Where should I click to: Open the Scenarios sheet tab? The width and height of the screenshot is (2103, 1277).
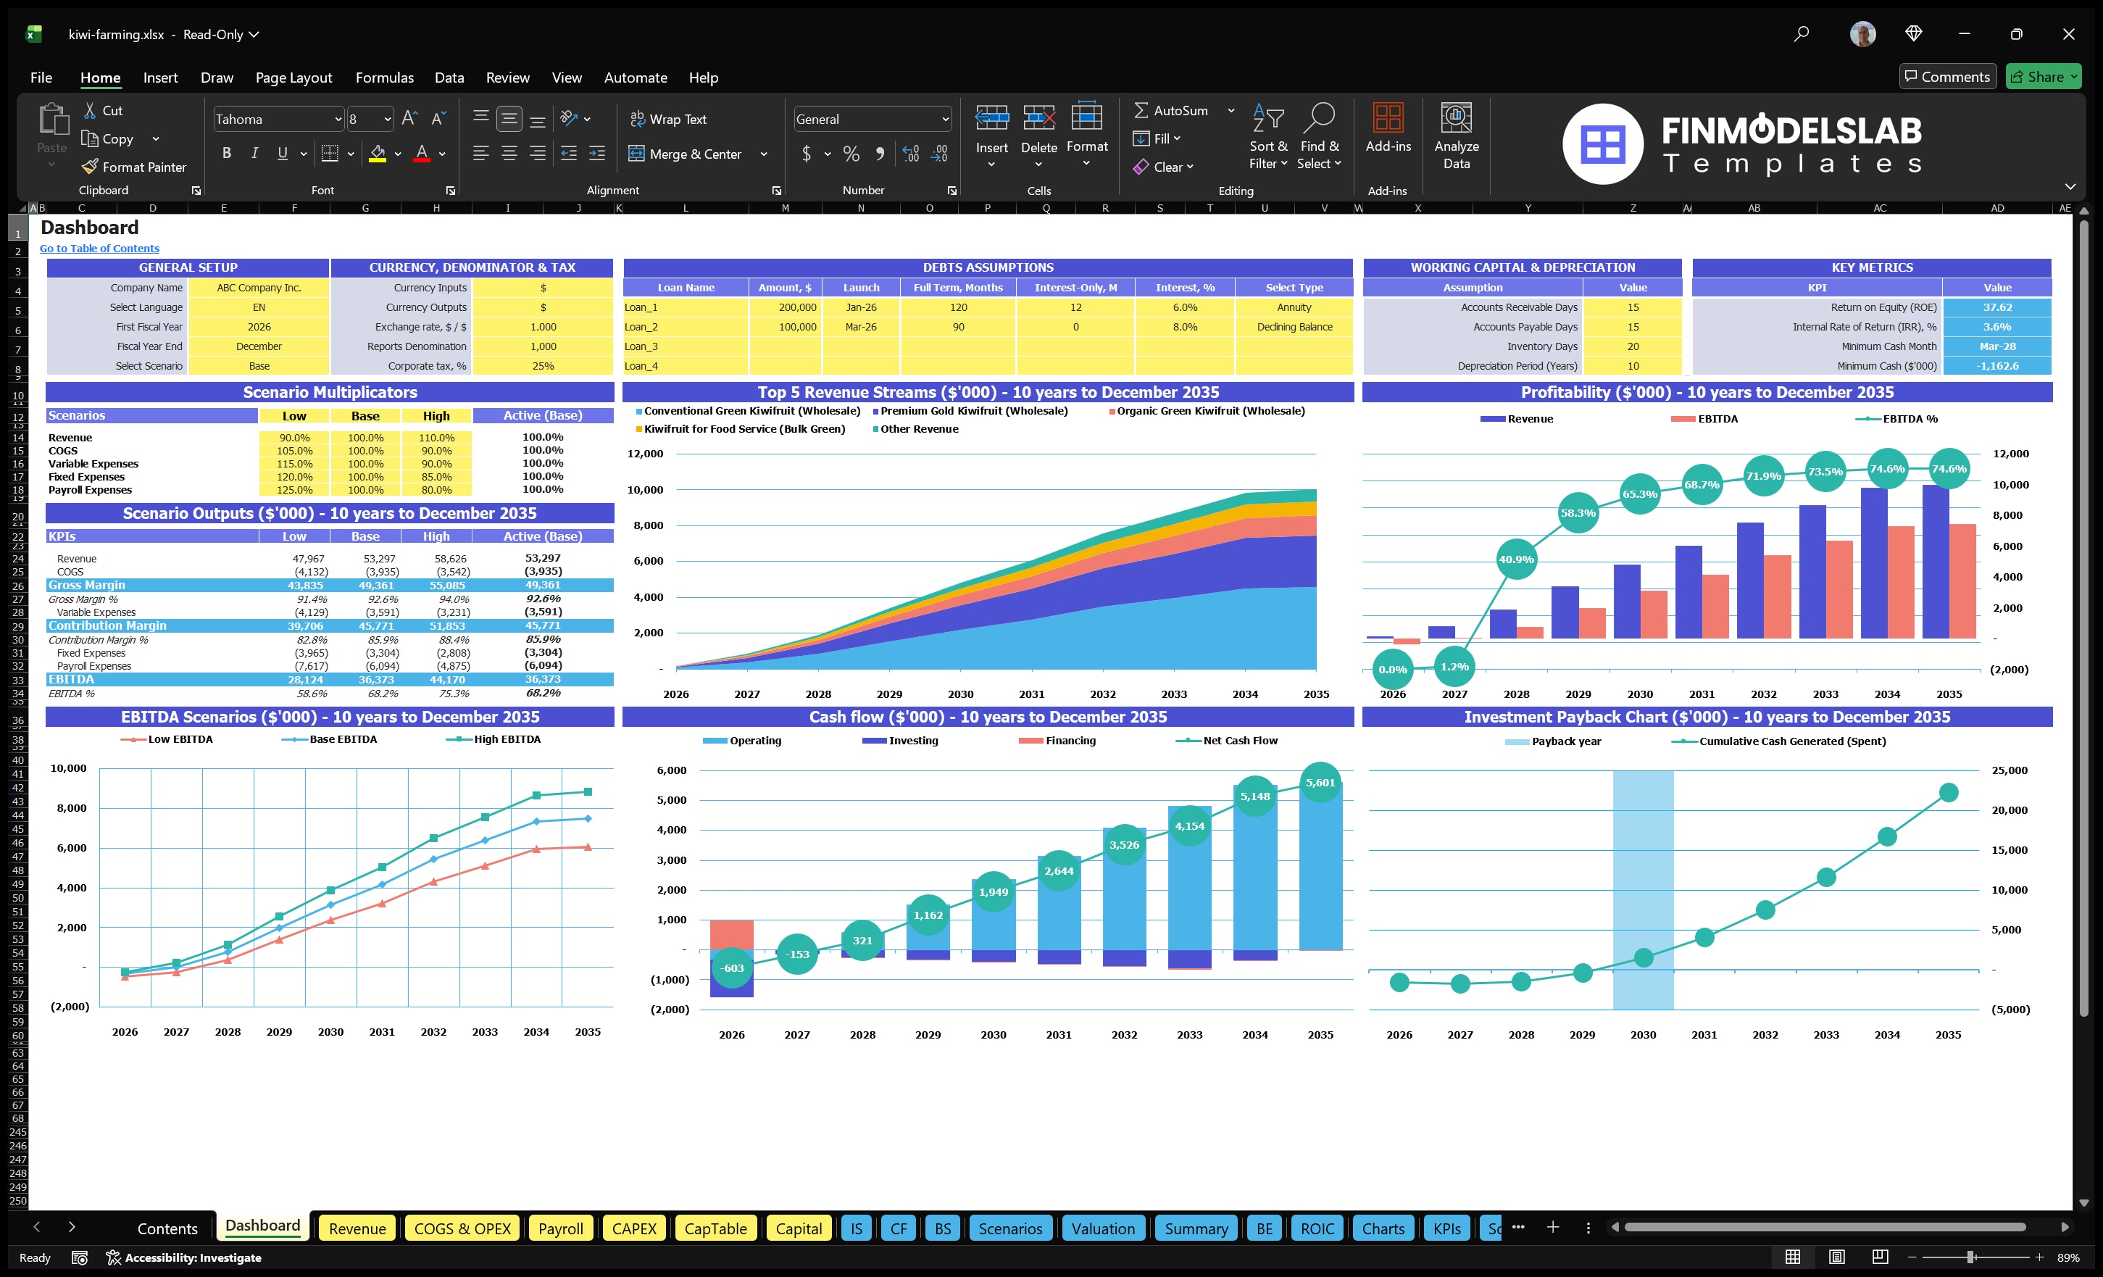pyautogui.click(x=1010, y=1228)
